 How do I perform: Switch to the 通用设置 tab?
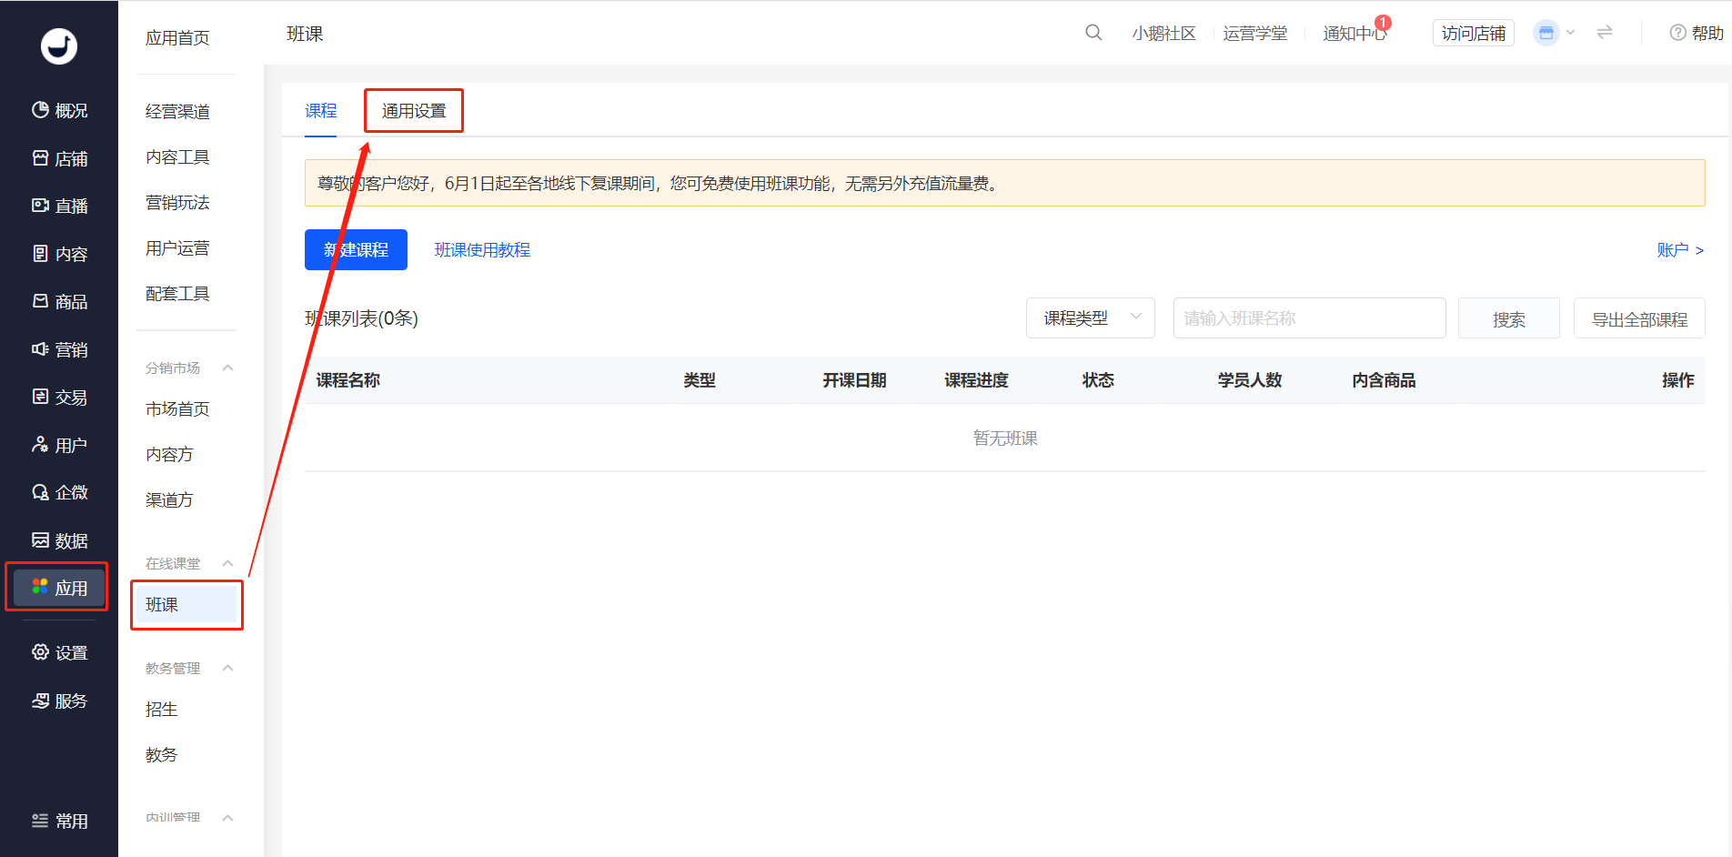[414, 111]
